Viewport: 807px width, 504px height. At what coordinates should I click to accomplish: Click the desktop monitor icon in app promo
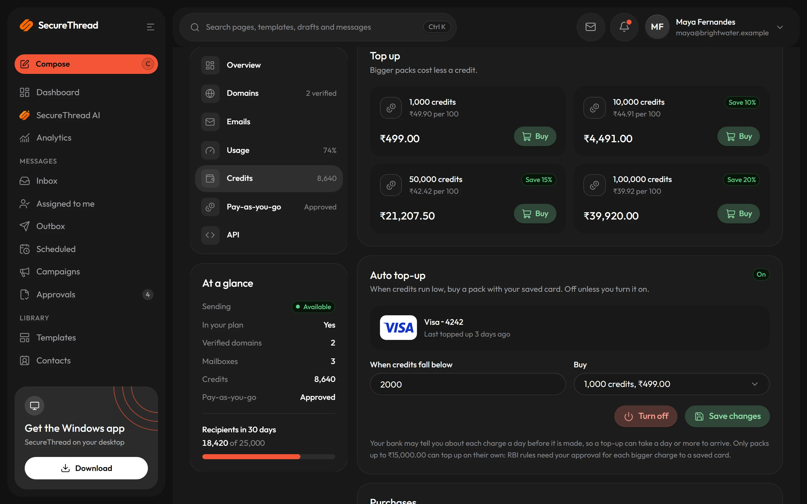[34, 405]
